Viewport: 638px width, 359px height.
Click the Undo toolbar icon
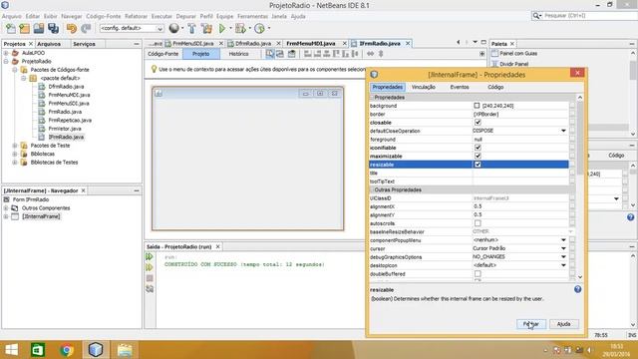click(72, 28)
